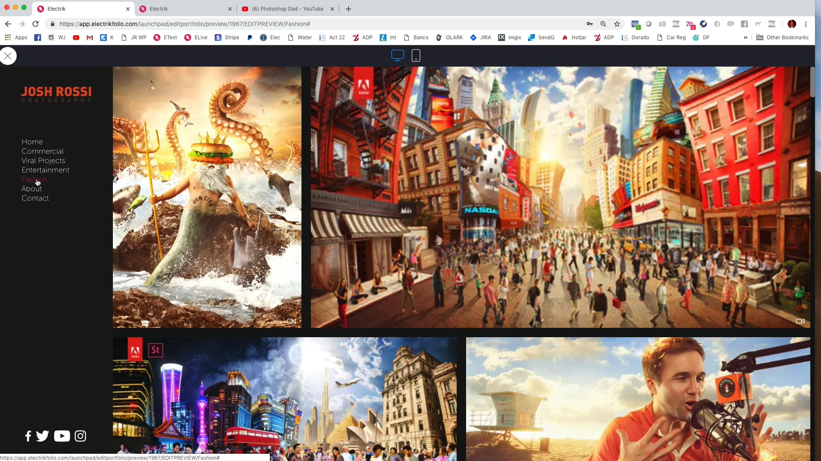Open the Contact page link

(35, 198)
